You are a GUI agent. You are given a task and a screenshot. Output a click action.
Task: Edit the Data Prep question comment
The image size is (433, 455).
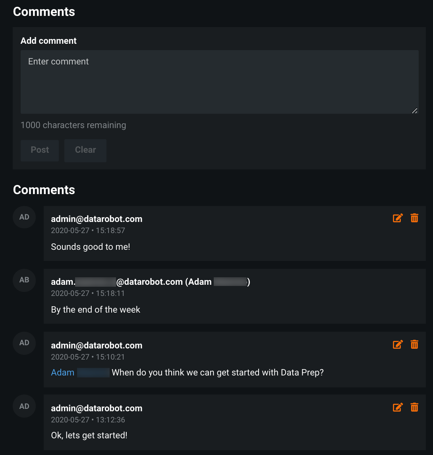click(398, 344)
